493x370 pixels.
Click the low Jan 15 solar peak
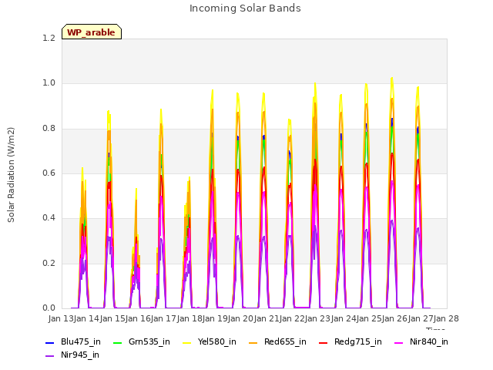coord(136,190)
